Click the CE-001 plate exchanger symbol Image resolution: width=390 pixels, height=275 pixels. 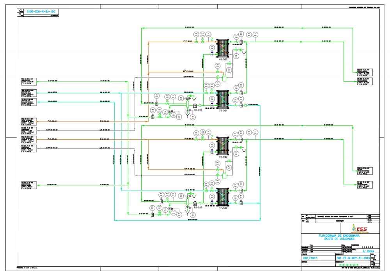tap(222, 99)
